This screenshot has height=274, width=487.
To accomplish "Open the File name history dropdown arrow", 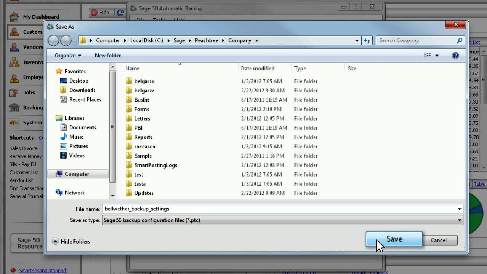I will coord(460,209).
